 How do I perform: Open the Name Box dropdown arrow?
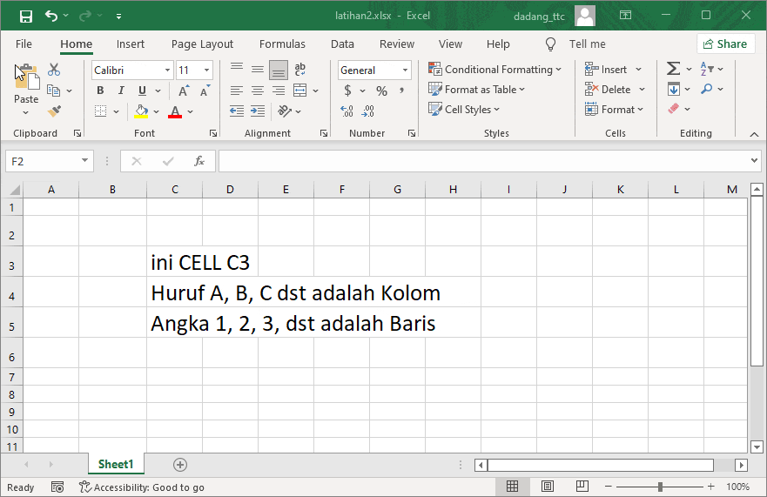(84, 161)
